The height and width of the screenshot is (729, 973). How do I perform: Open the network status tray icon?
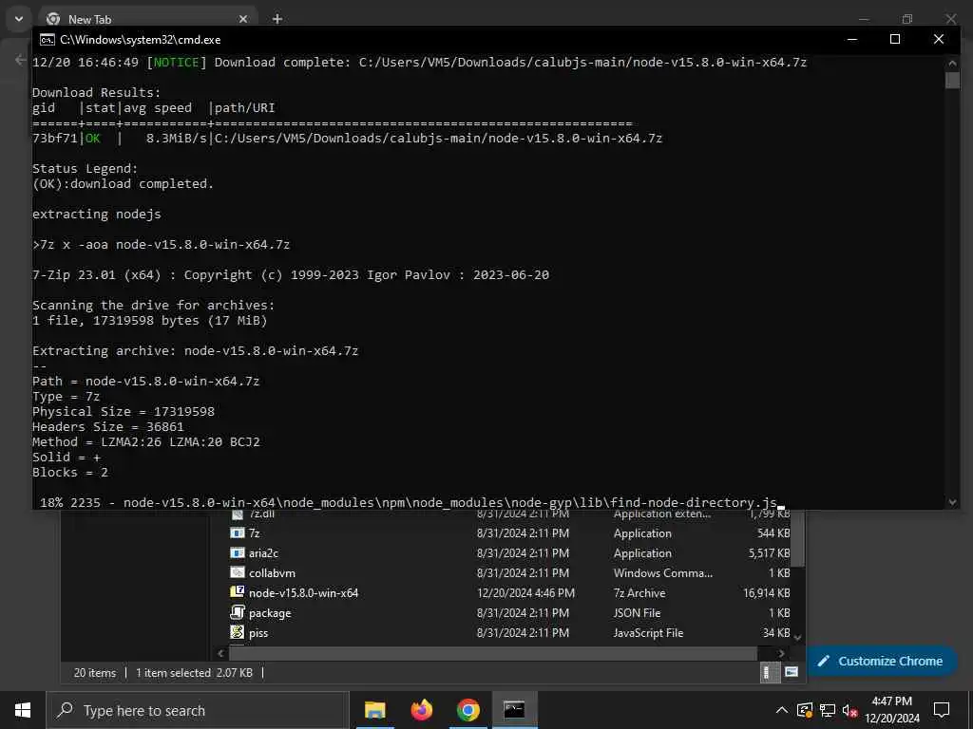coord(828,710)
